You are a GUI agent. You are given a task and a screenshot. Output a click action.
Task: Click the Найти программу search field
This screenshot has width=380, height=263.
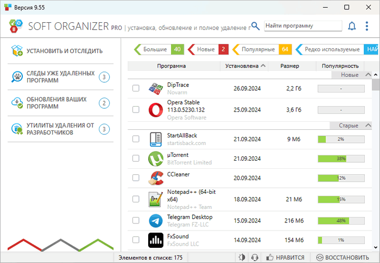click(303, 26)
